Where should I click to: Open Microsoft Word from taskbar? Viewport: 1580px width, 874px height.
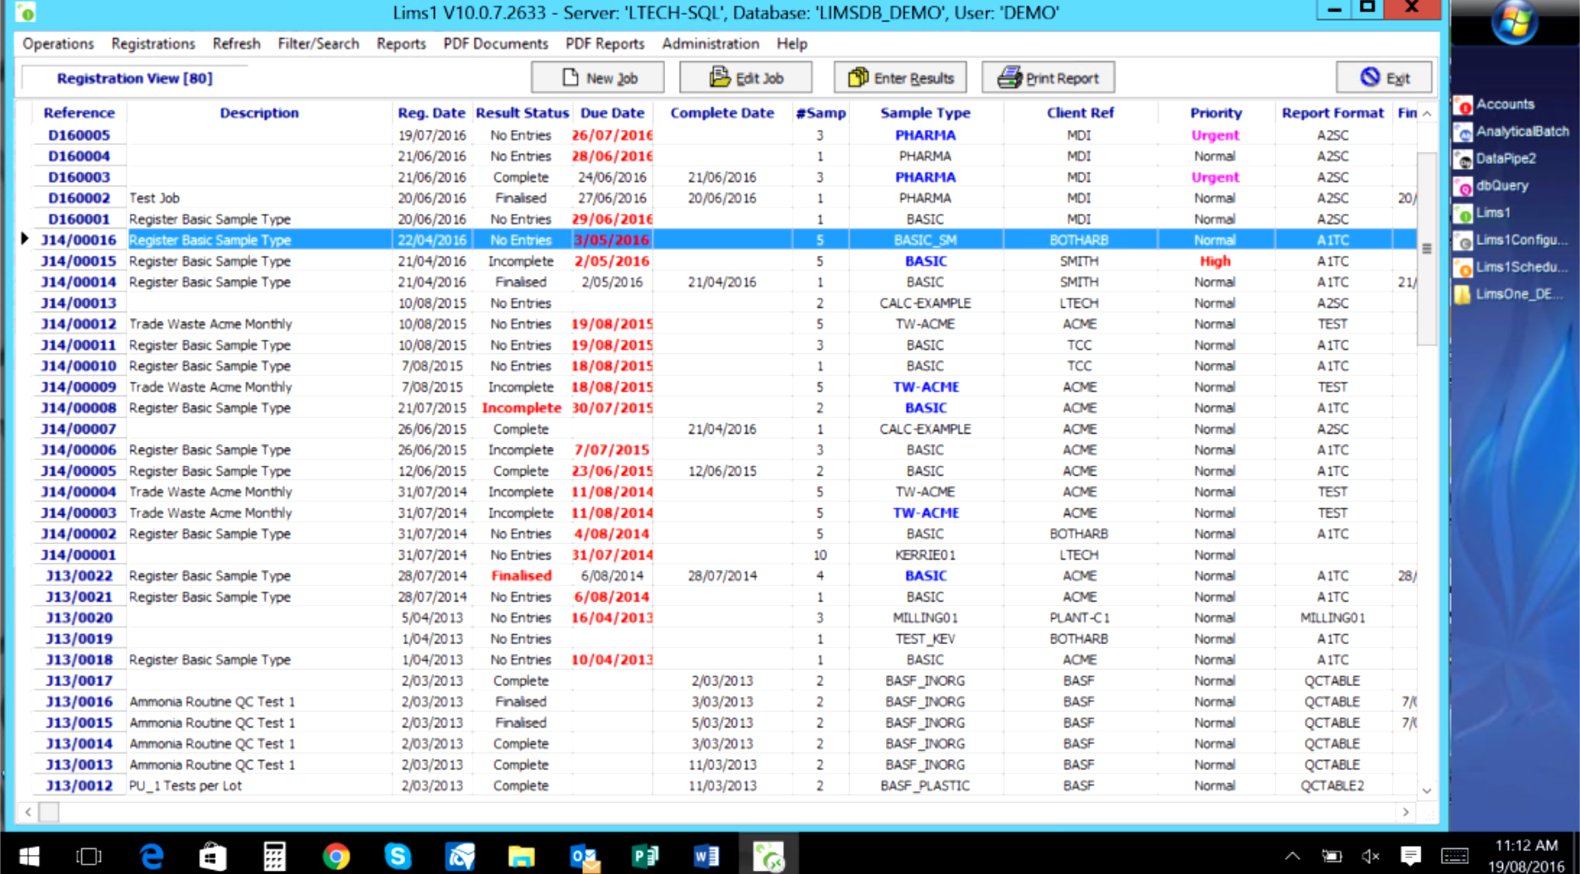pyautogui.click(x=706, y=856)
